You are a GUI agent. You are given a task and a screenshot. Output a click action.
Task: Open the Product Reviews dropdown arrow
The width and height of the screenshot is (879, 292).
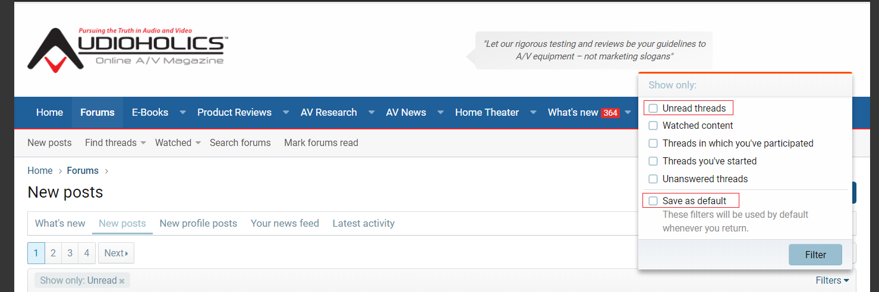point(286,113)
